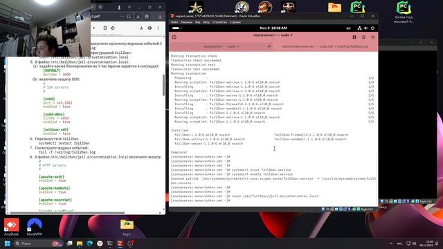Screen dimensions: 443x249
Task: Click the PDF horizontal scrollbar thumb
Action: point(67,212)
